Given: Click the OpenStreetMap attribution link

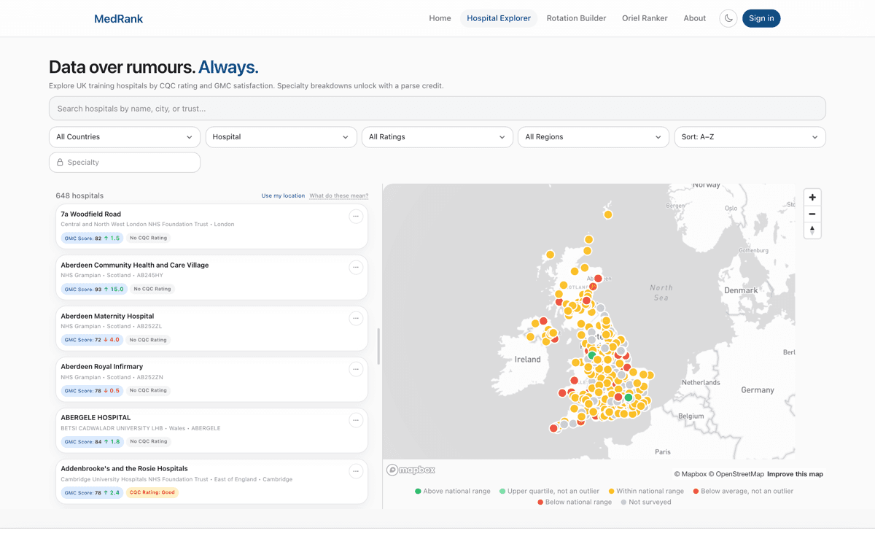Looking at the screenshot, I should (736, 474).
